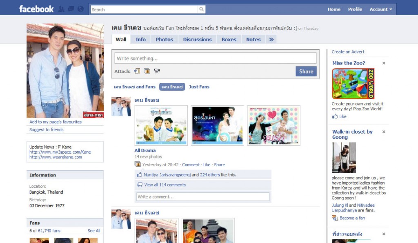Open Miss the Zoo? ad title

pyautogui.click(x=349, y=63)
